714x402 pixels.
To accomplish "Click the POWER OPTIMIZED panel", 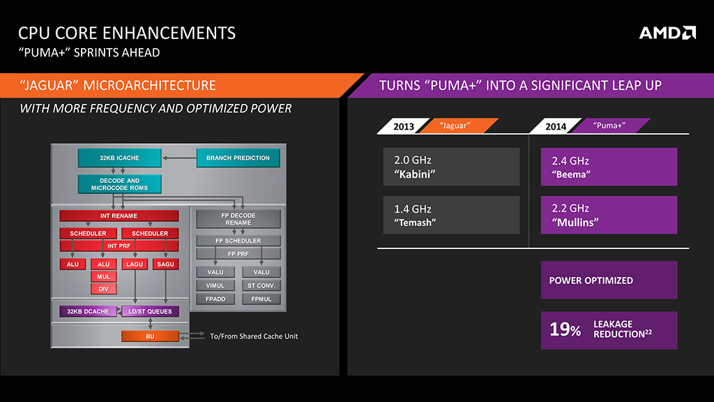I will [609, 280].
